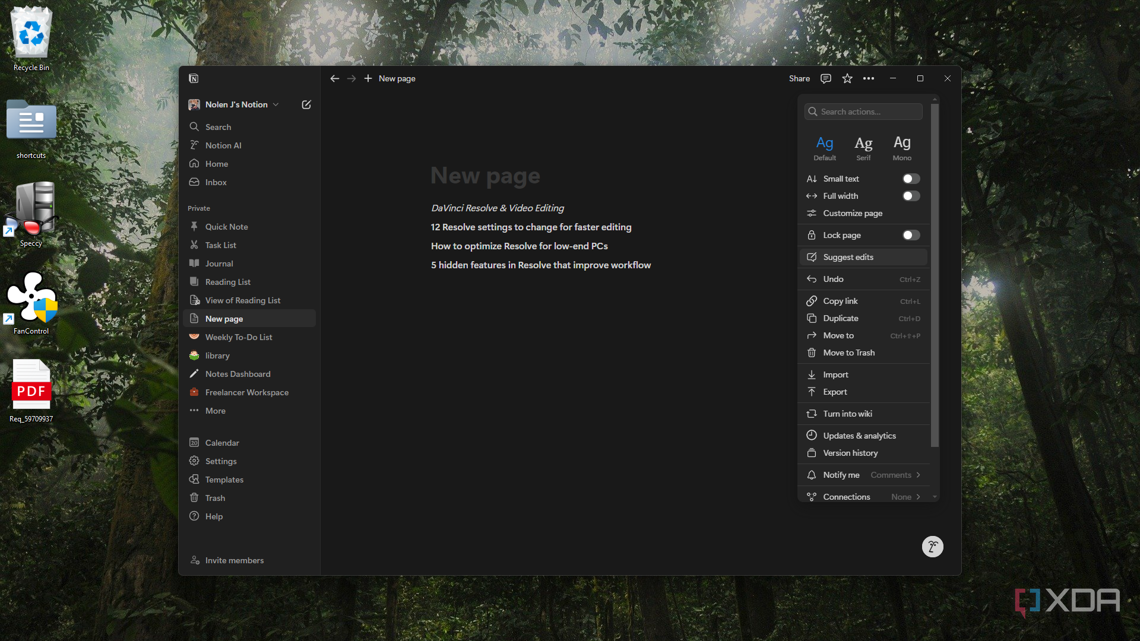Open Req_59709937 PDF file on desktop
This screenshot has width=1140, height=641.
click(x=31, y=391)
